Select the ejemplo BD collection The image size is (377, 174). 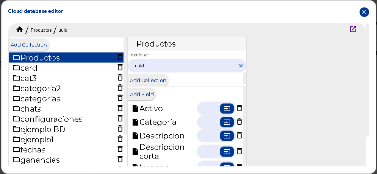[66, 129]
